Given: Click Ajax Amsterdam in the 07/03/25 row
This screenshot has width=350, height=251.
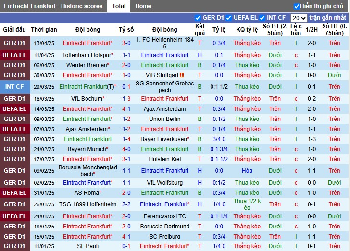Looking at the screenshot, I should [x=87, y=129].
